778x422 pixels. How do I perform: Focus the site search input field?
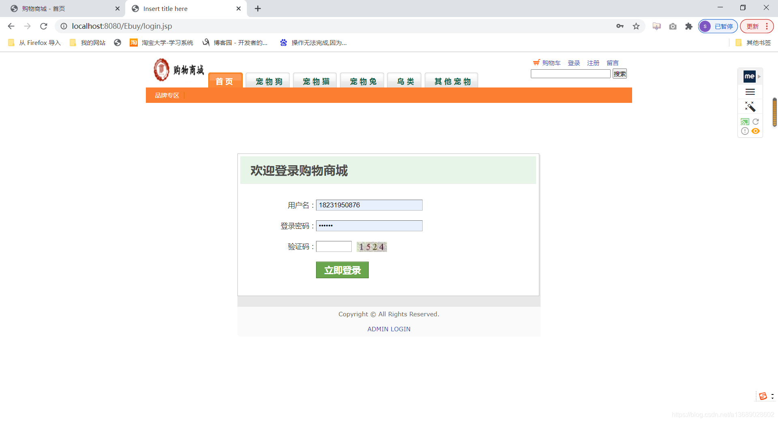click(x=571, y=74)
